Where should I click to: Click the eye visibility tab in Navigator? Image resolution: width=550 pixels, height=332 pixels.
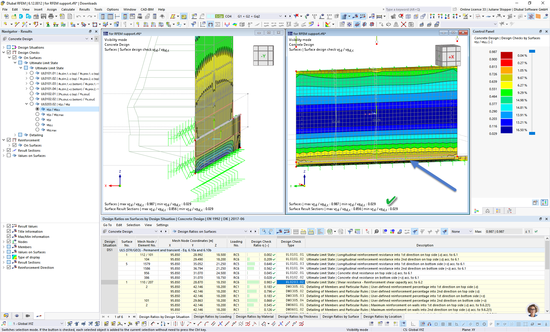17,316
